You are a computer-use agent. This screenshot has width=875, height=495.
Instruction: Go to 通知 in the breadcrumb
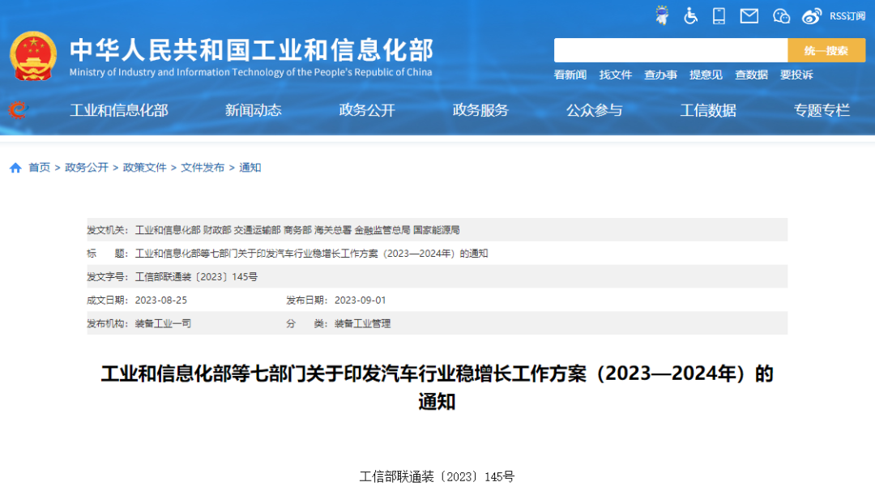[250, 168]
